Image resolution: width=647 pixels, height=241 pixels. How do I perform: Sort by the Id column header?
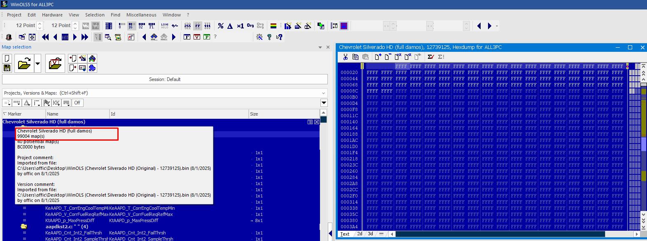[179, 114]
